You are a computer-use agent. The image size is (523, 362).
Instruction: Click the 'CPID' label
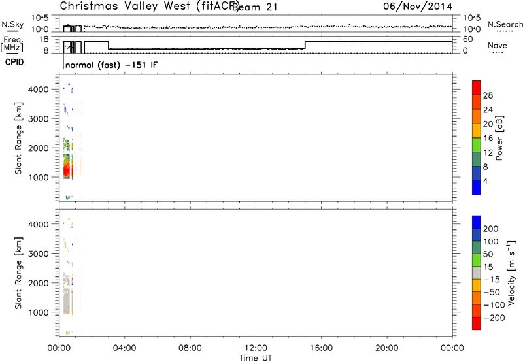[x=14, y=62]
